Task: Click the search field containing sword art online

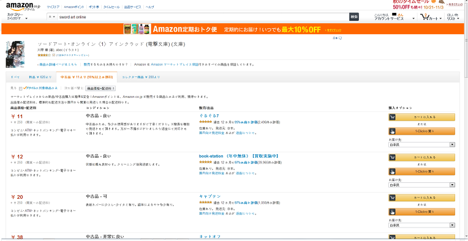Action: click(x=203, y=17)
